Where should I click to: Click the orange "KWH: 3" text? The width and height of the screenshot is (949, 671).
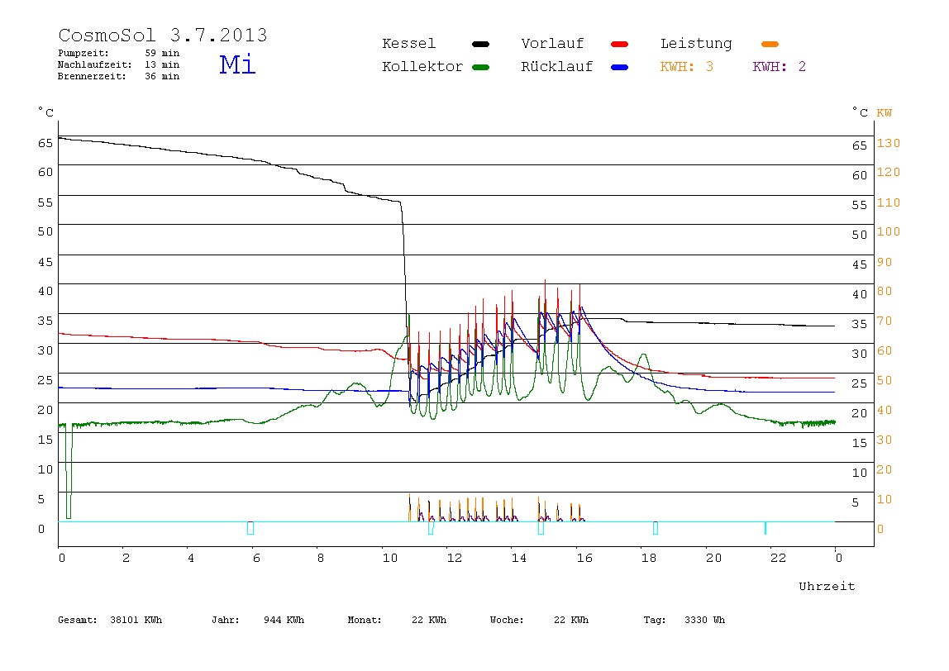point(686,67)
